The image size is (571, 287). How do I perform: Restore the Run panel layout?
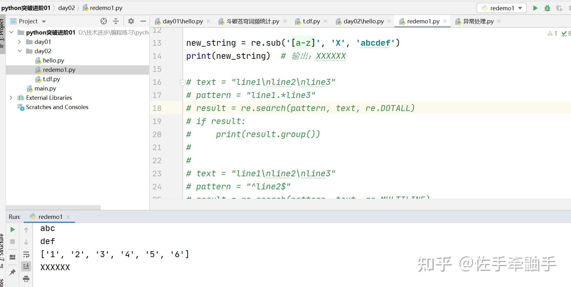tap(12, 257)
